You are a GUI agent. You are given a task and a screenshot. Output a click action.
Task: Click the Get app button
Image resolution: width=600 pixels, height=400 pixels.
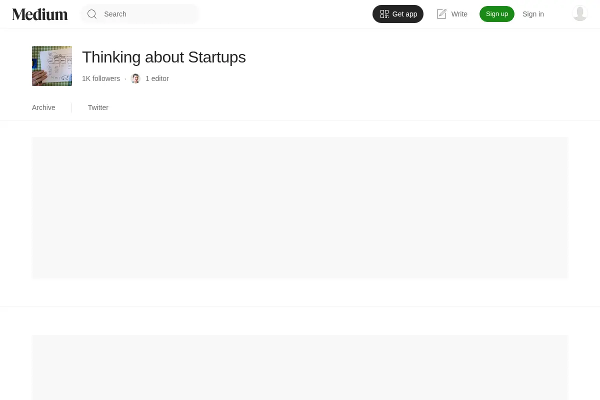(398, 14)
